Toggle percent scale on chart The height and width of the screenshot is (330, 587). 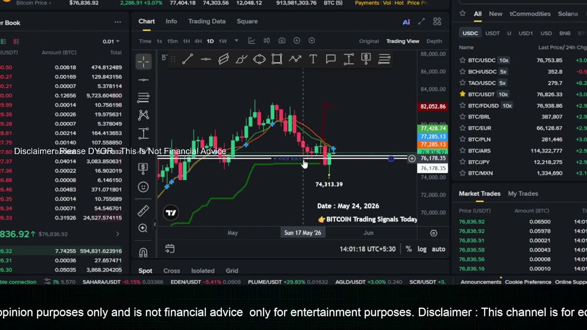pyautogui.click(x=409, y=249)
